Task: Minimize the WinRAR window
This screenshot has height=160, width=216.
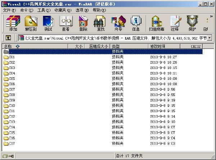Action: (201, 4)
